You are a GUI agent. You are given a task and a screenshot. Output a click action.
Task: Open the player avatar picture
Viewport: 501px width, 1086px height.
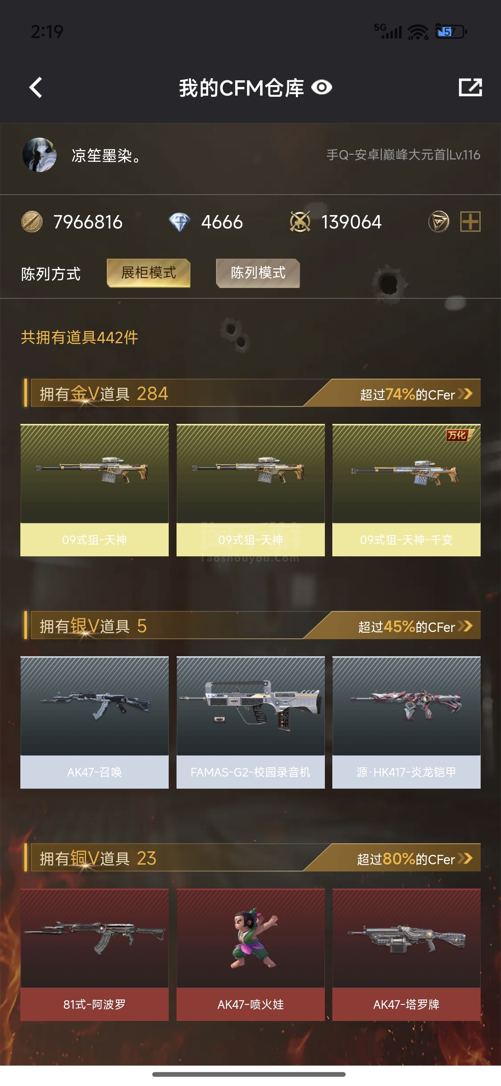click(39, 155)
